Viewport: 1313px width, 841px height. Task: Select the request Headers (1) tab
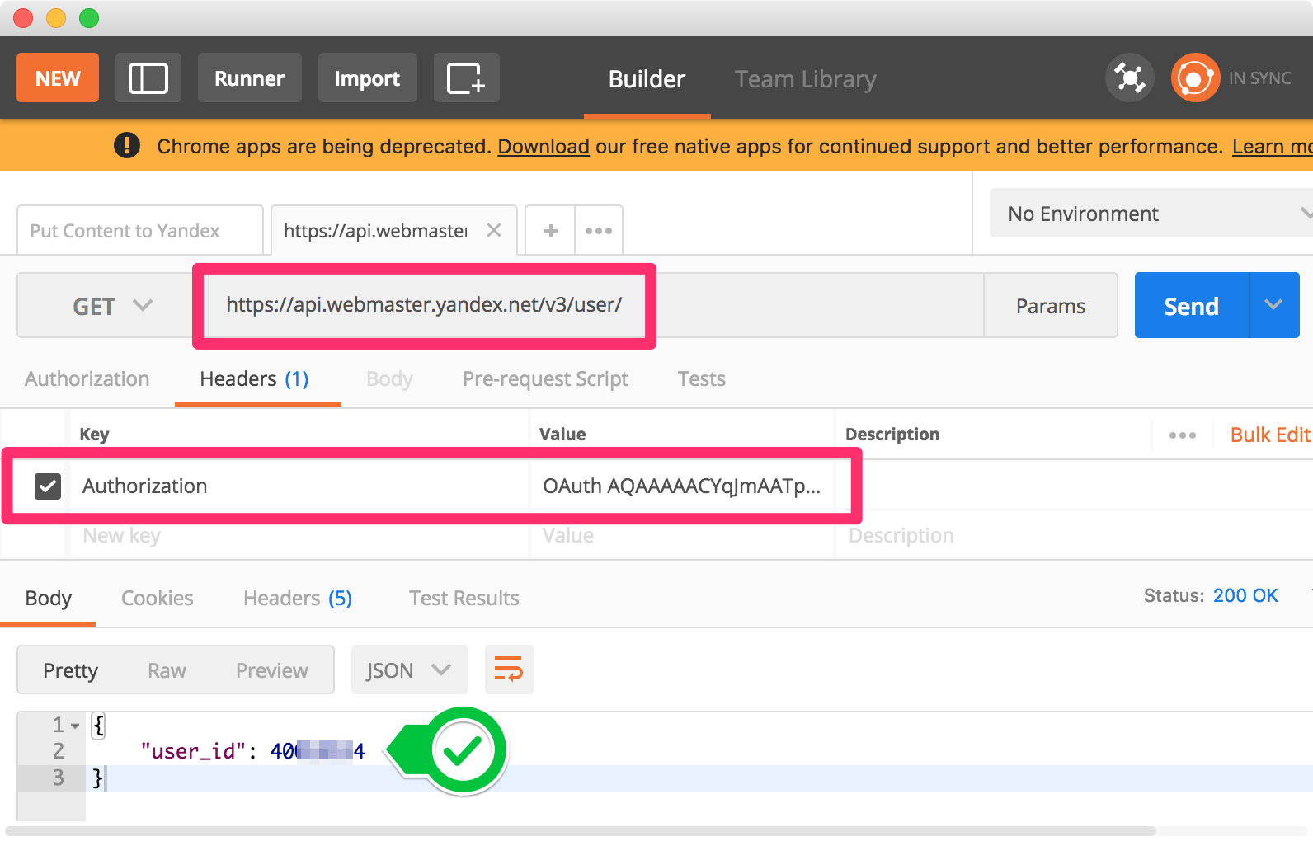255,378
